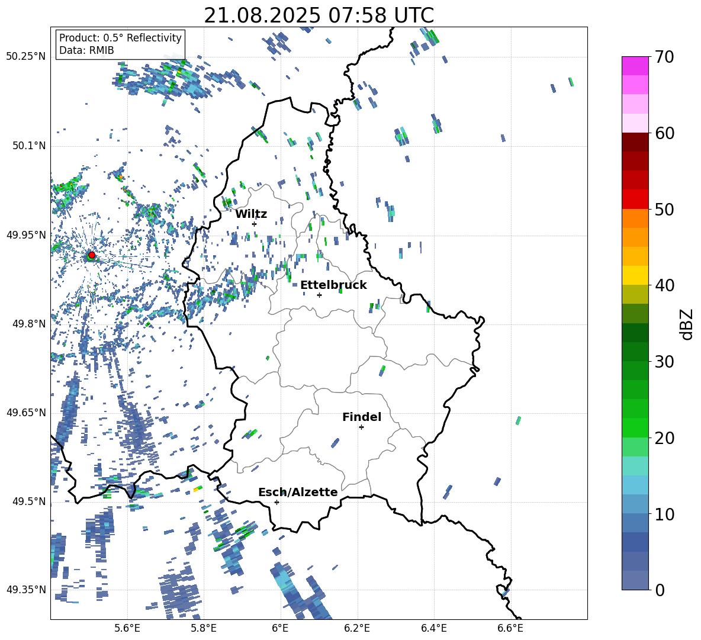Click the 50.1°N latitude label
Screen dimensions: 701x640
click(29, 146)
